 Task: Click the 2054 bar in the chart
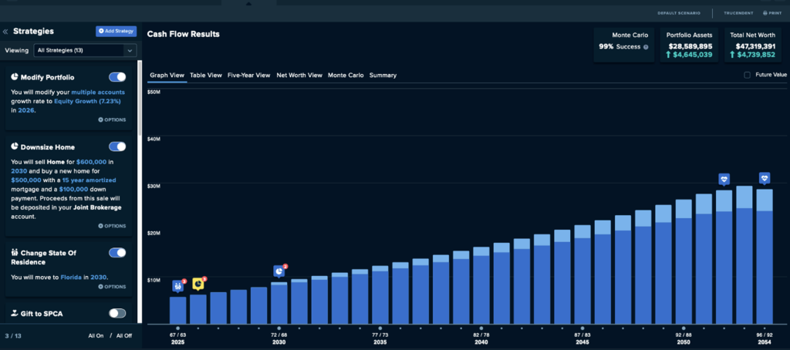coord(765,256)
